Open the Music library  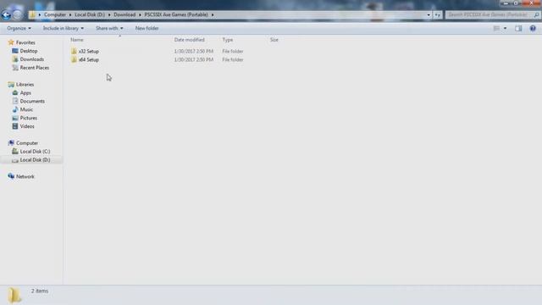click(x=26, y=109)
